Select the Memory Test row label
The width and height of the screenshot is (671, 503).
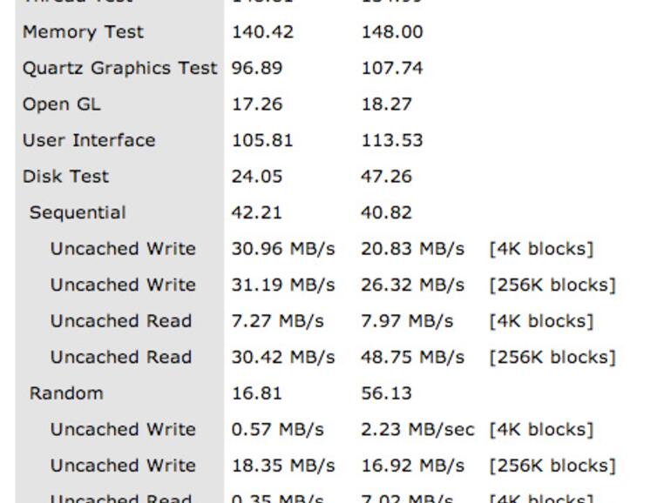83,32
